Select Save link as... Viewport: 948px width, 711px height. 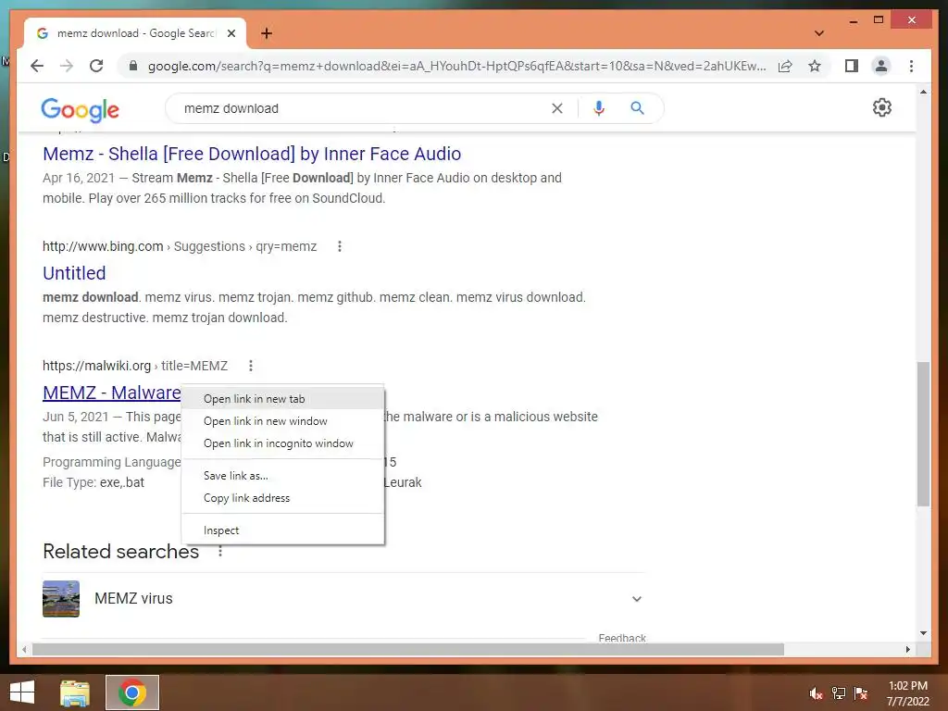tap(282, 475)
